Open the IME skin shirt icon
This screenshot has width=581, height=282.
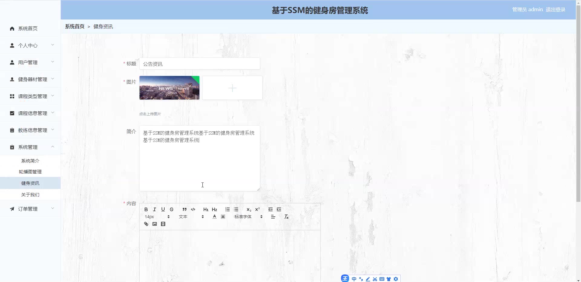(389, 279)
